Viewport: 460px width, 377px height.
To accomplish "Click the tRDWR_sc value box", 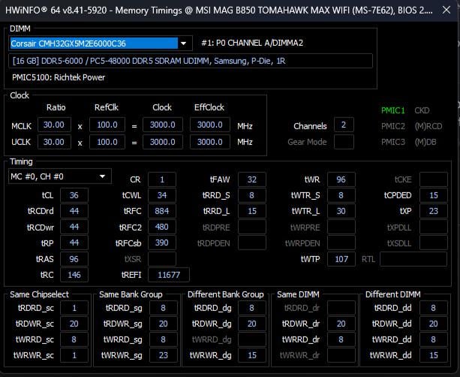I will 74,324.
